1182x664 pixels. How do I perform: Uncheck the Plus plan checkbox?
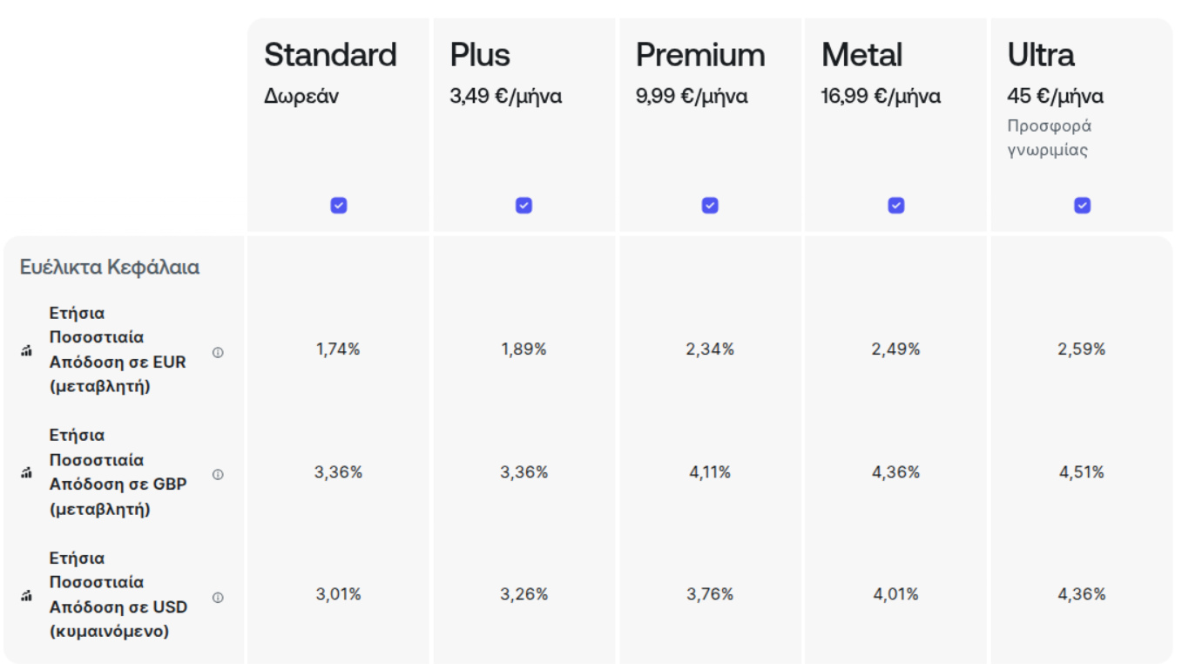click(523, 206)
